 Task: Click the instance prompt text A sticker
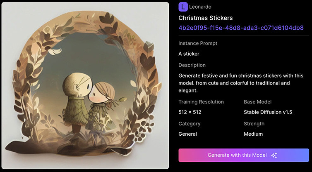click(x=189, y=54)
